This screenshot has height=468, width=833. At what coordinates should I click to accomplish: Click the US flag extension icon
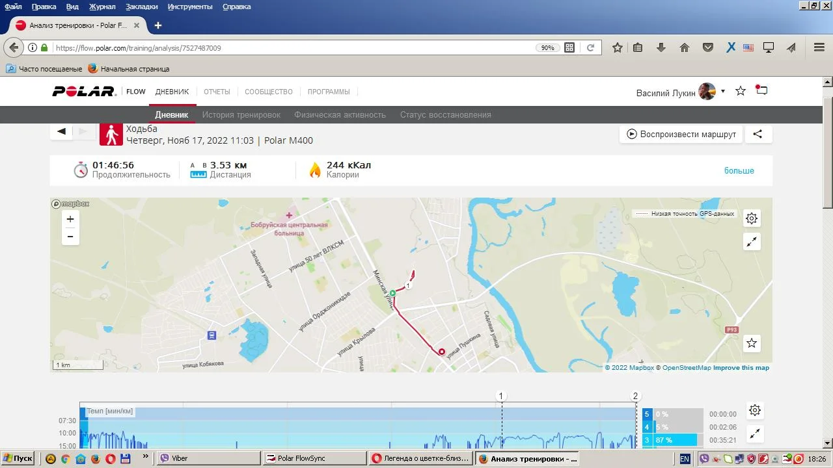pos(748,47)
